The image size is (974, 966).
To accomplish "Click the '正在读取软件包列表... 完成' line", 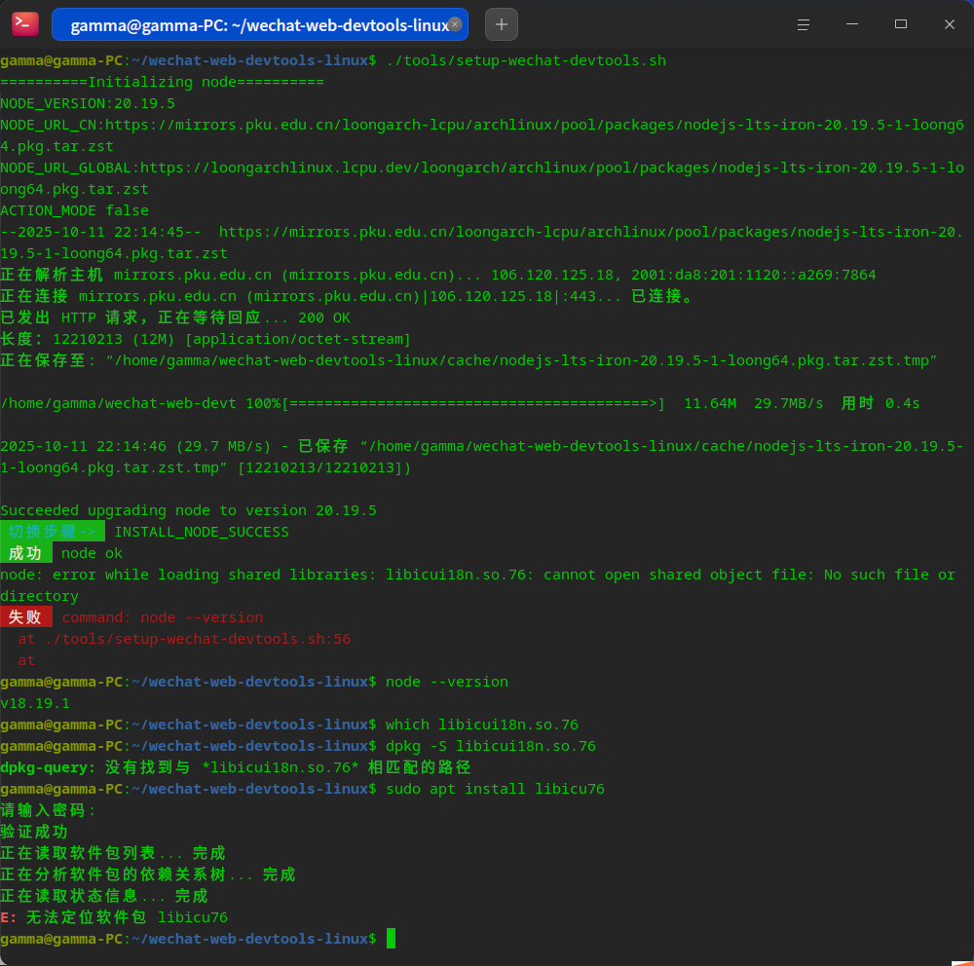I will tap(112, 854).
